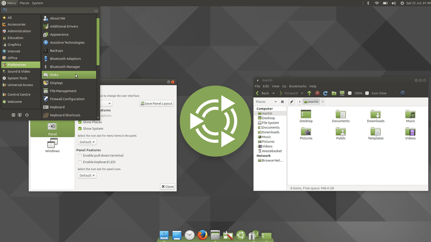Click the Clock icon in the dock
This screenshot has width=431, height=242.
189,235
